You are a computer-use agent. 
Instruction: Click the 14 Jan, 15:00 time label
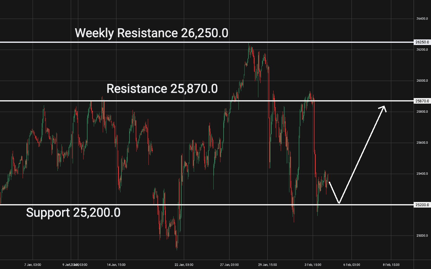click(116, 265)
